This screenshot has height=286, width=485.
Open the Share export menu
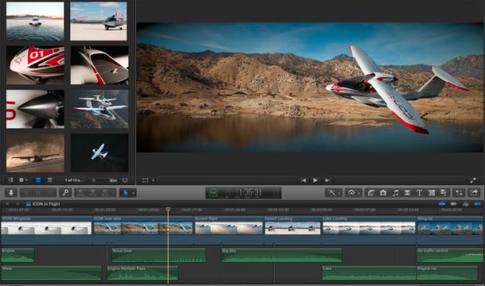coord(474,193)
